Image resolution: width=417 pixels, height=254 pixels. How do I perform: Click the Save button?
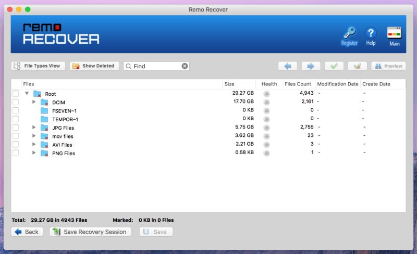[156, 232]
